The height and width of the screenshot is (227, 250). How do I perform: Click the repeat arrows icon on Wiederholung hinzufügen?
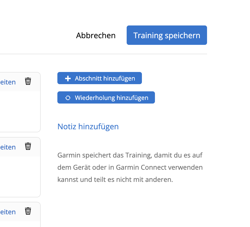[x=68, y=98]
